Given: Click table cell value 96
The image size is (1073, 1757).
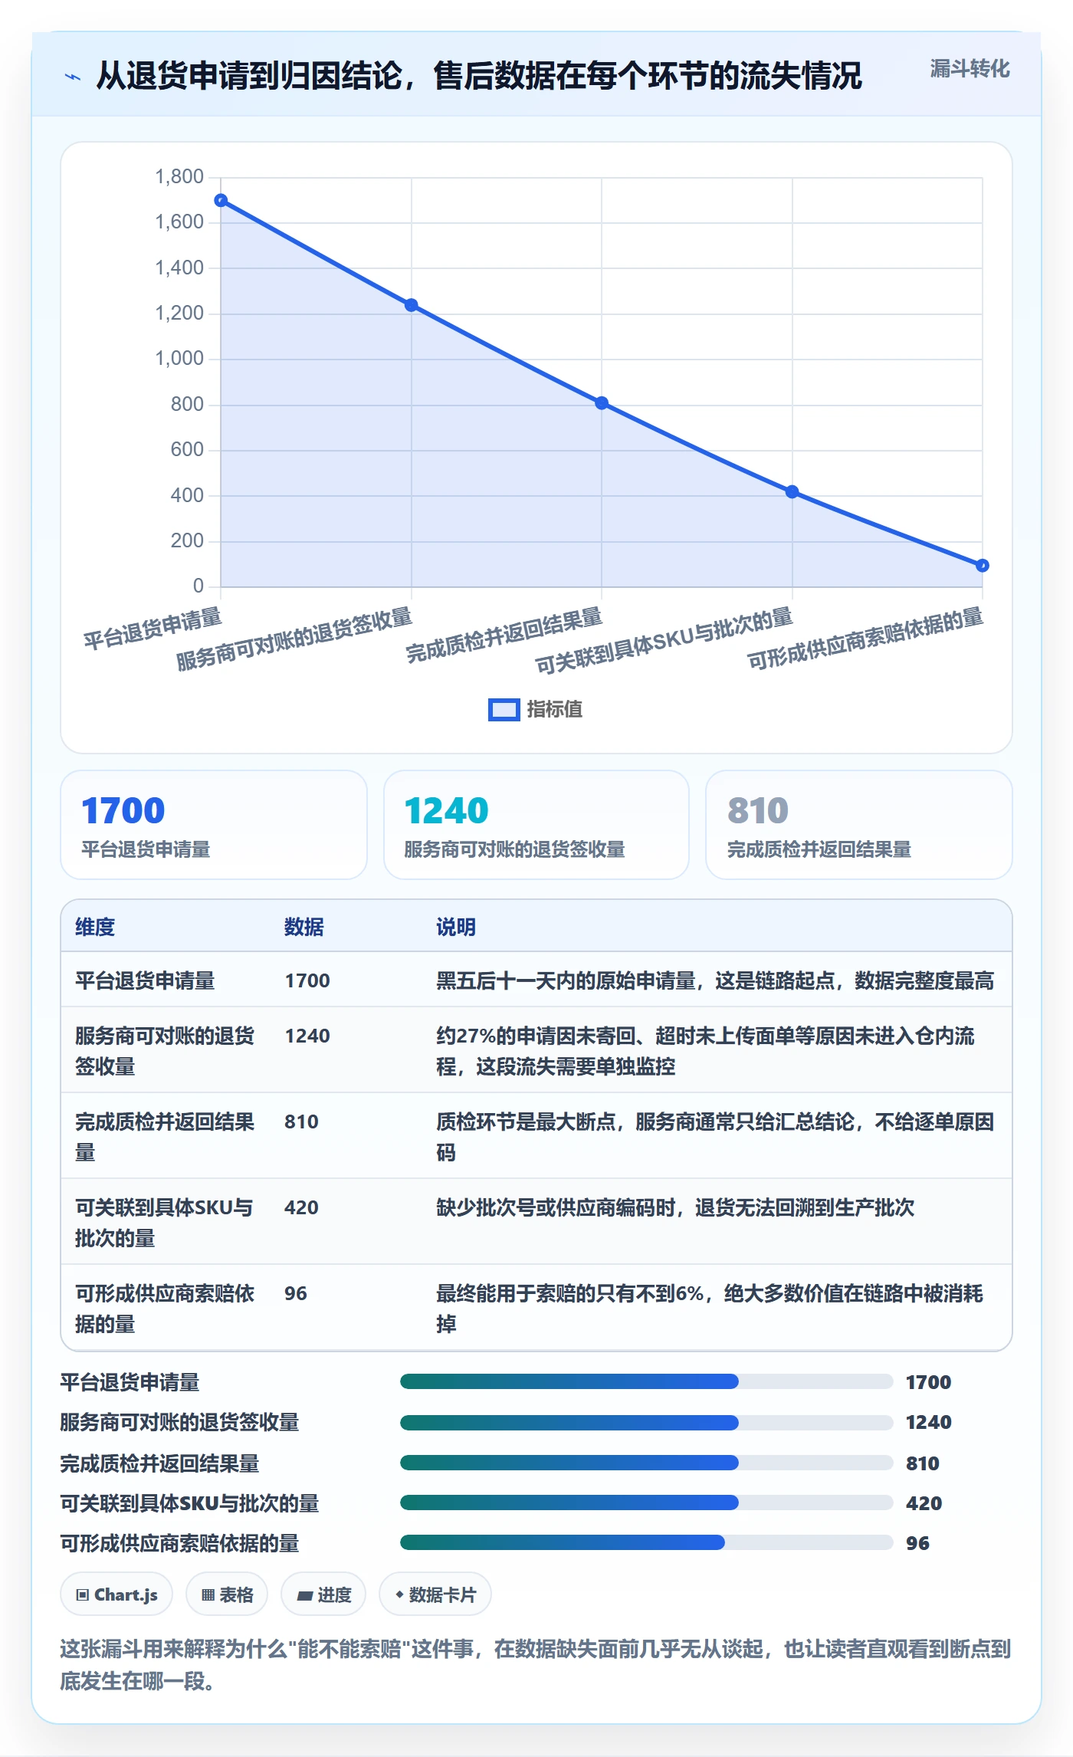Looking at the screenshot, I should point(296,1294).
